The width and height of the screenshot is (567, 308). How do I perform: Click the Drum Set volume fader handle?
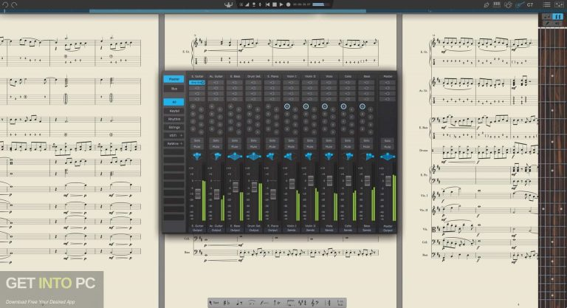click(254, 187)
